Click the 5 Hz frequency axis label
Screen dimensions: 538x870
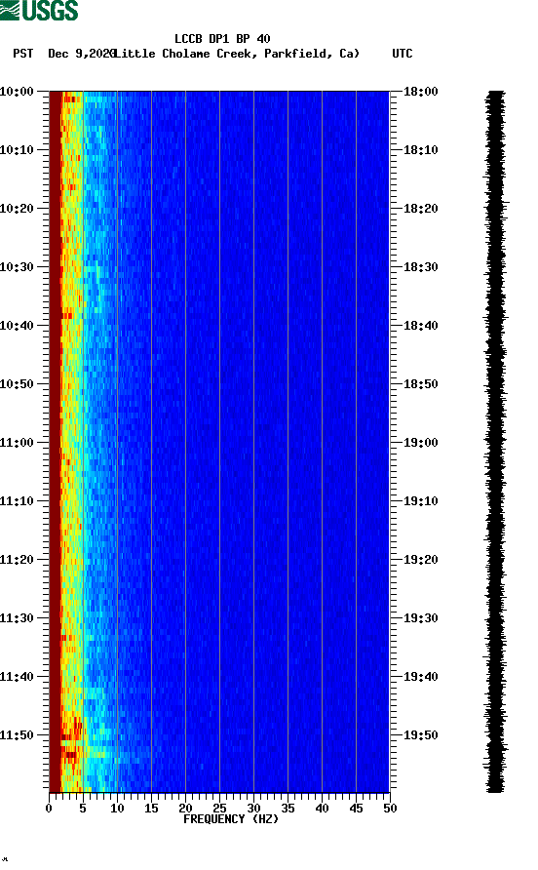pos(83,809)
